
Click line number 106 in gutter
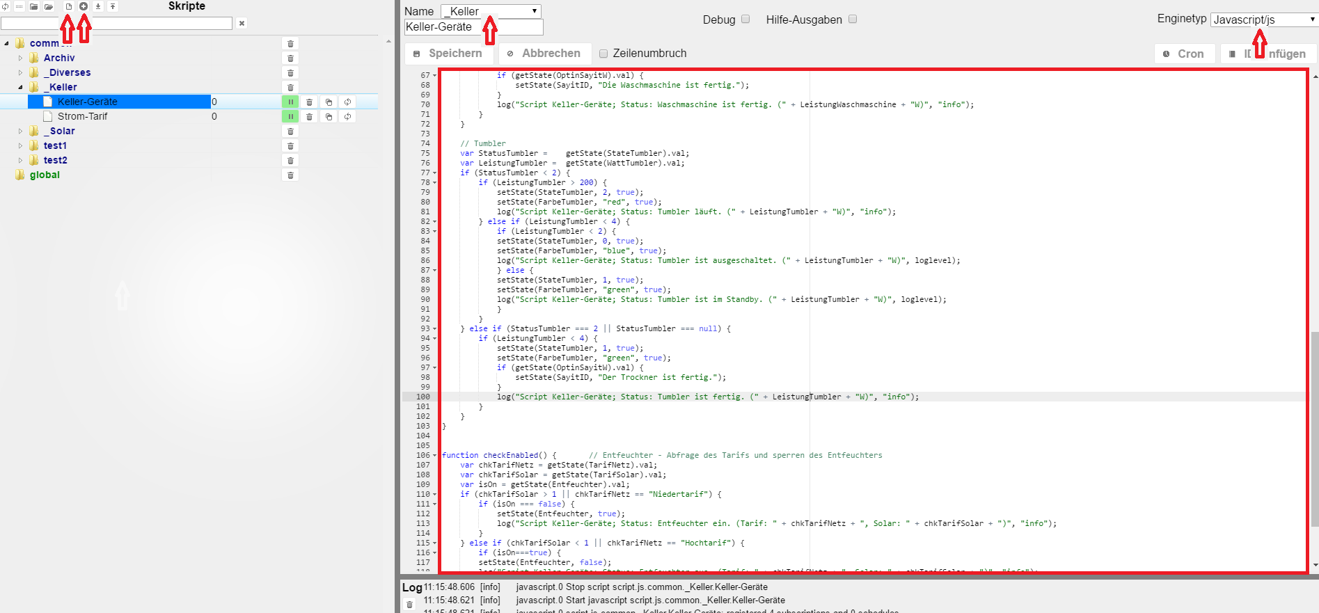click(x=422, y=455)
